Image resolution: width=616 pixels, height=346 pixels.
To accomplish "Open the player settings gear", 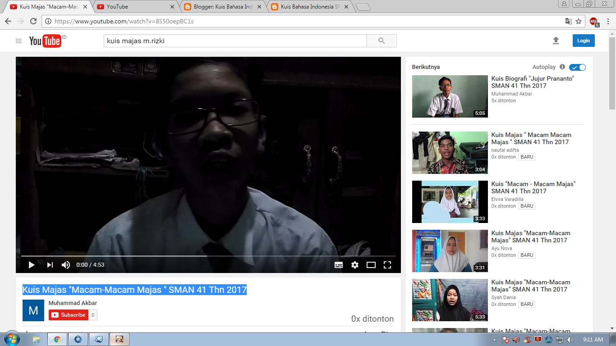I will coord(355,265).
